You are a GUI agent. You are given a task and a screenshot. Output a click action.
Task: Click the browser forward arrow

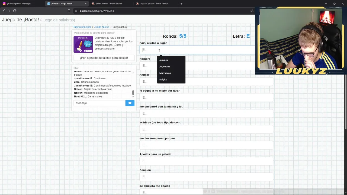pos(9,11)
